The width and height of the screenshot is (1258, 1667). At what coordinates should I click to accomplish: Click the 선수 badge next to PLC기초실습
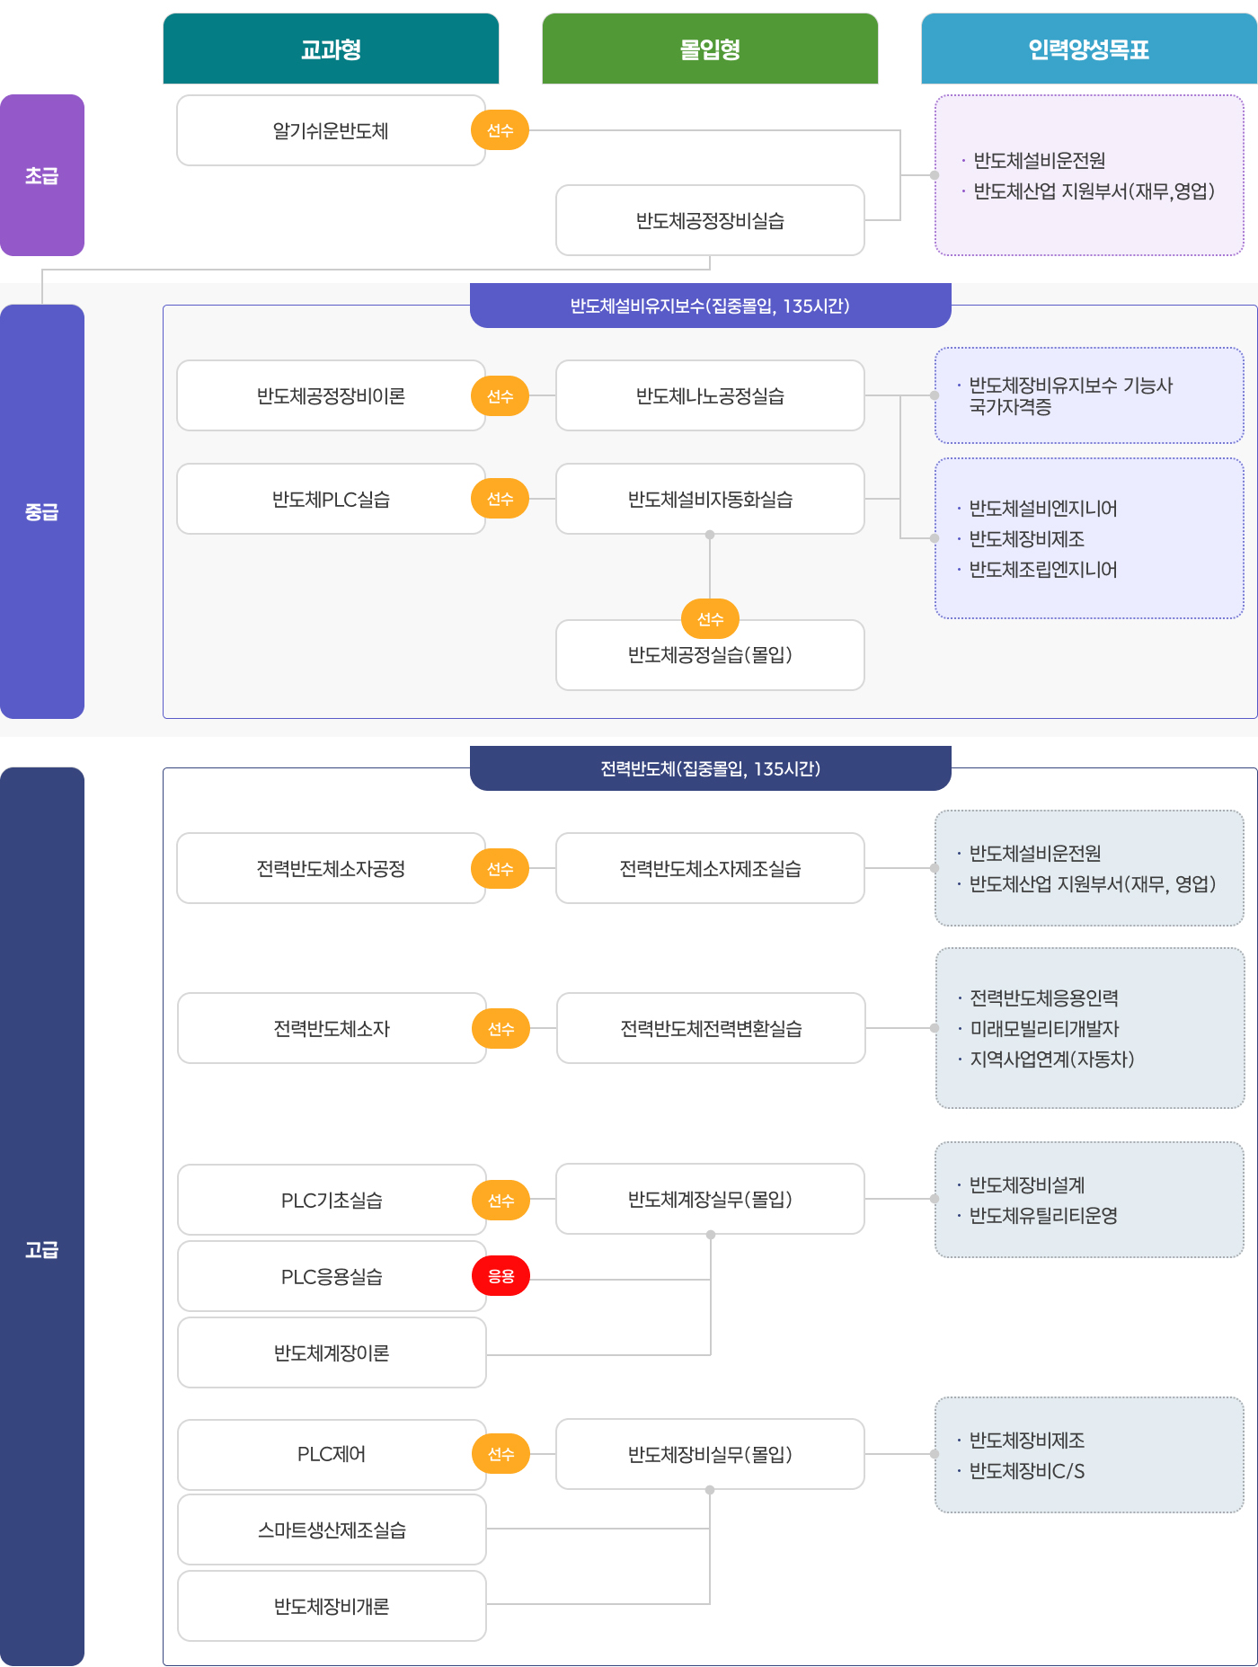click(x=501, y=1200)
